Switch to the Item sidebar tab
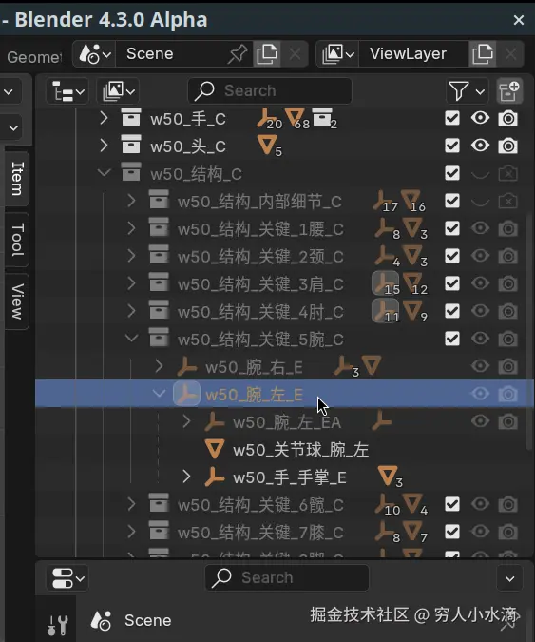 pos(17,179)
